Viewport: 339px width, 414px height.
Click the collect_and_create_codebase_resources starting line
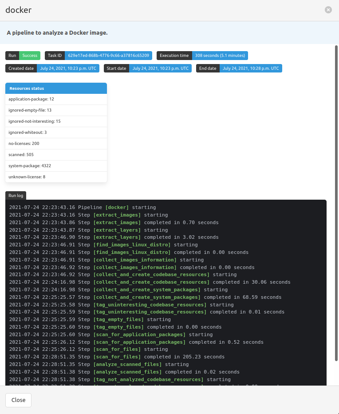[x=123, y=275]
